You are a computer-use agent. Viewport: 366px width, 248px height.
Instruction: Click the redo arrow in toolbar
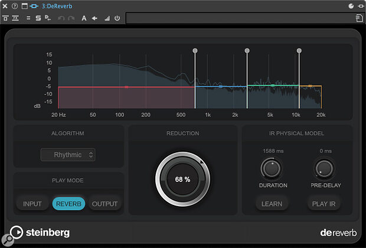click(71, 18)
